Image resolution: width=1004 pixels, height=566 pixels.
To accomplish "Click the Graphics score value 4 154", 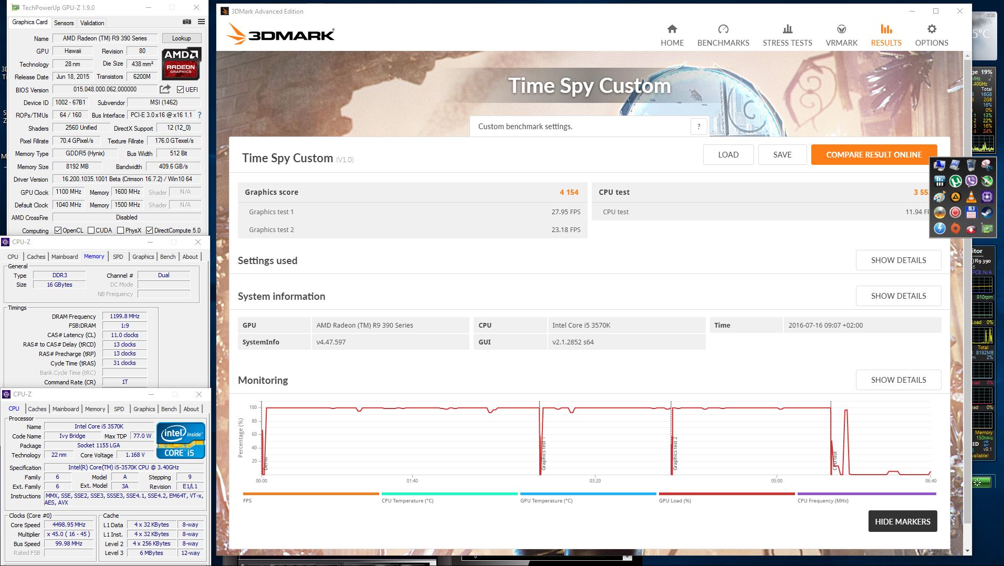I will [x=569, y=192].
